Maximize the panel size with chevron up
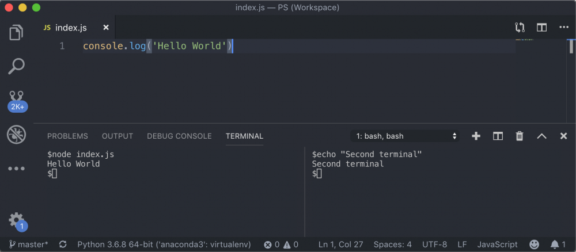 (x=542, y=136)
